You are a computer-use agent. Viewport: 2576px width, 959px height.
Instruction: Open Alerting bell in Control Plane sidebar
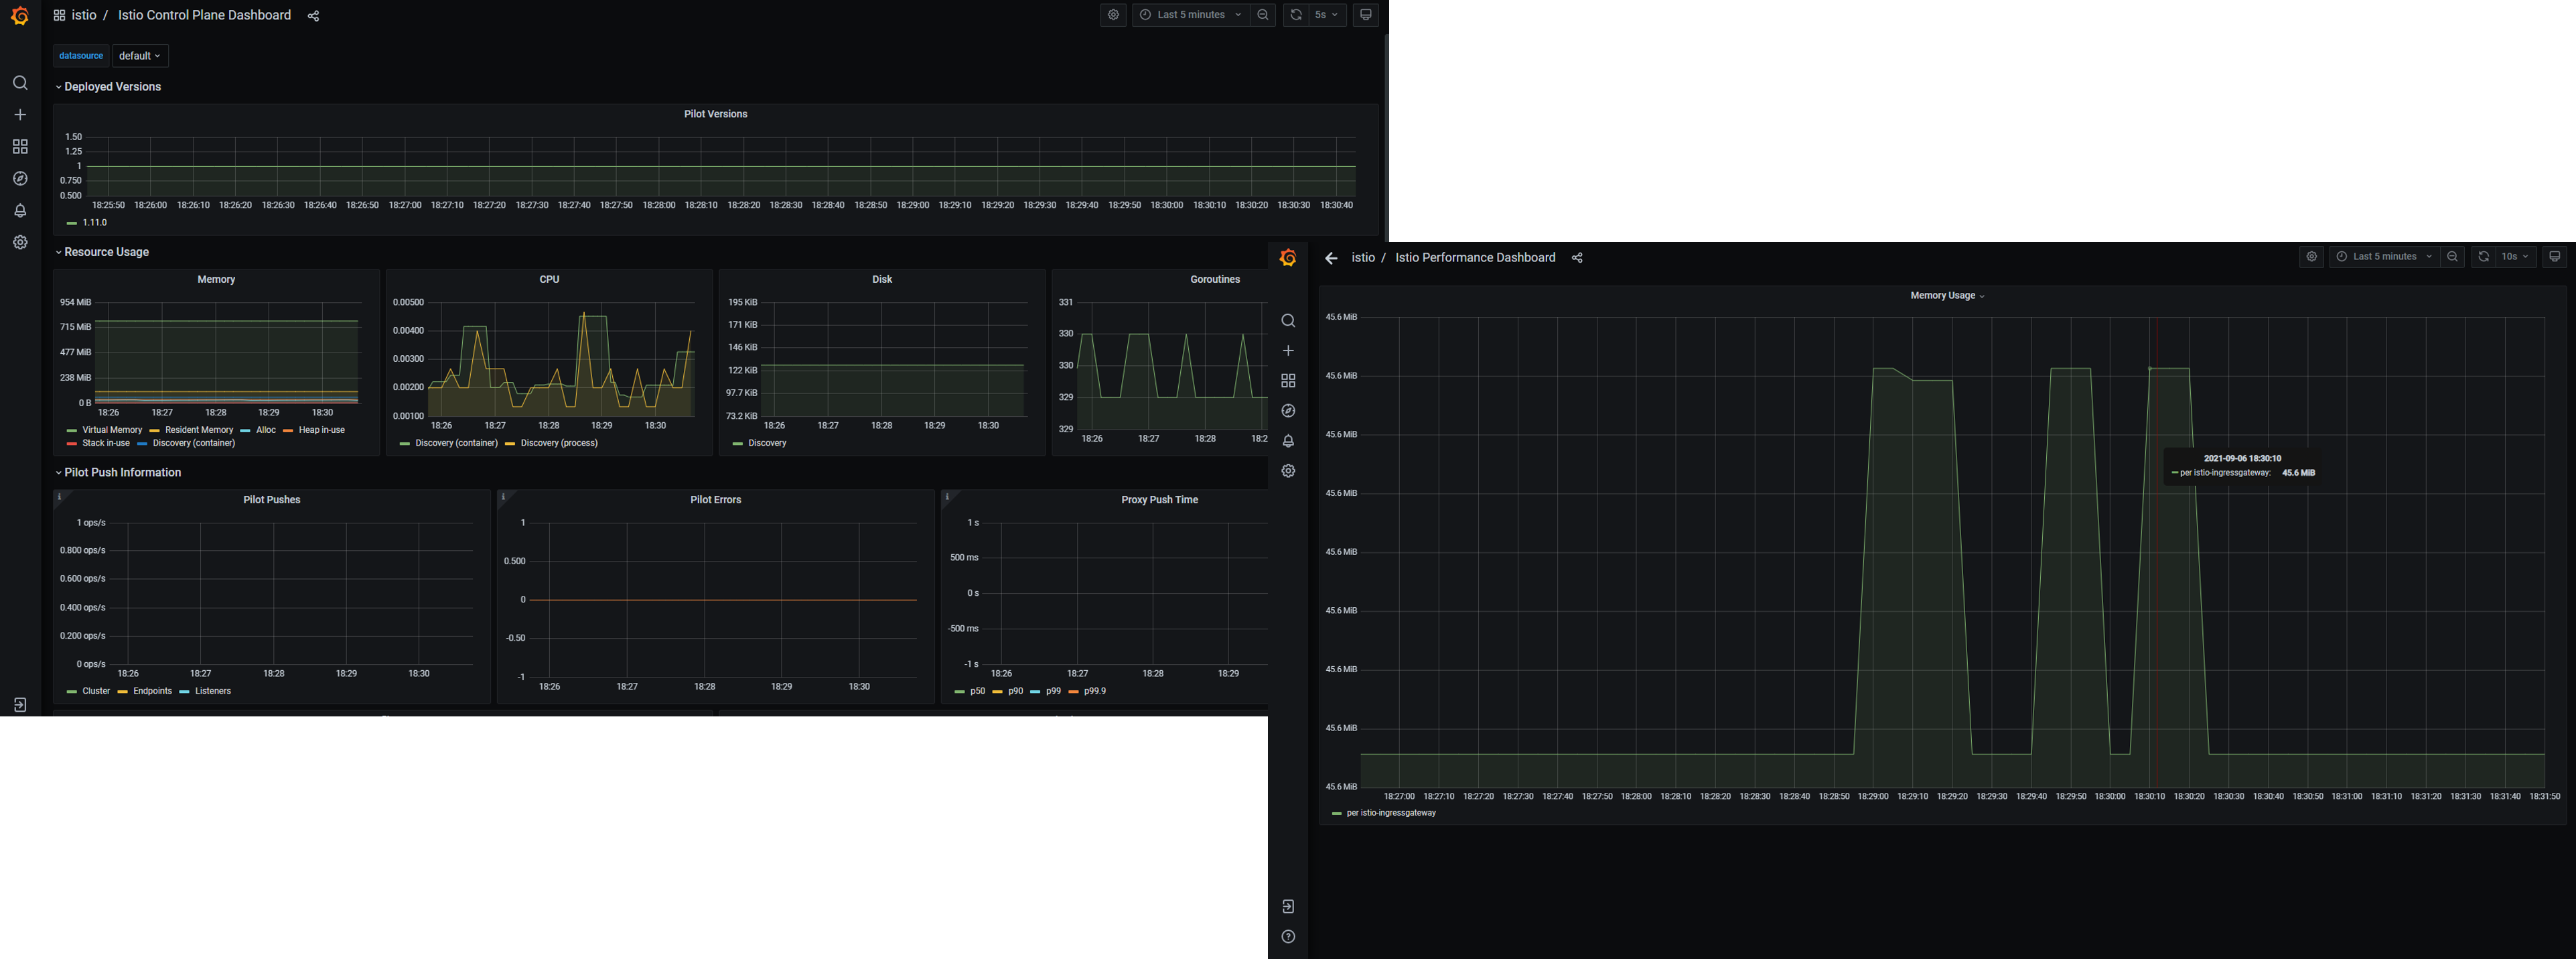20,211
